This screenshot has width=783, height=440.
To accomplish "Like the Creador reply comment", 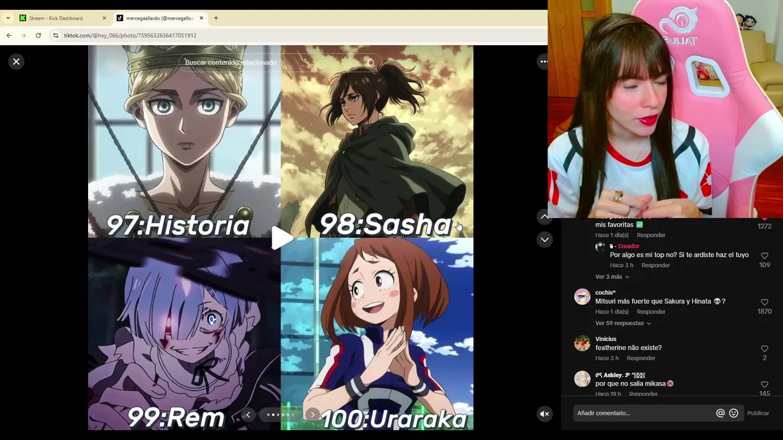I will pyautogui.click(x=764, y=256).
